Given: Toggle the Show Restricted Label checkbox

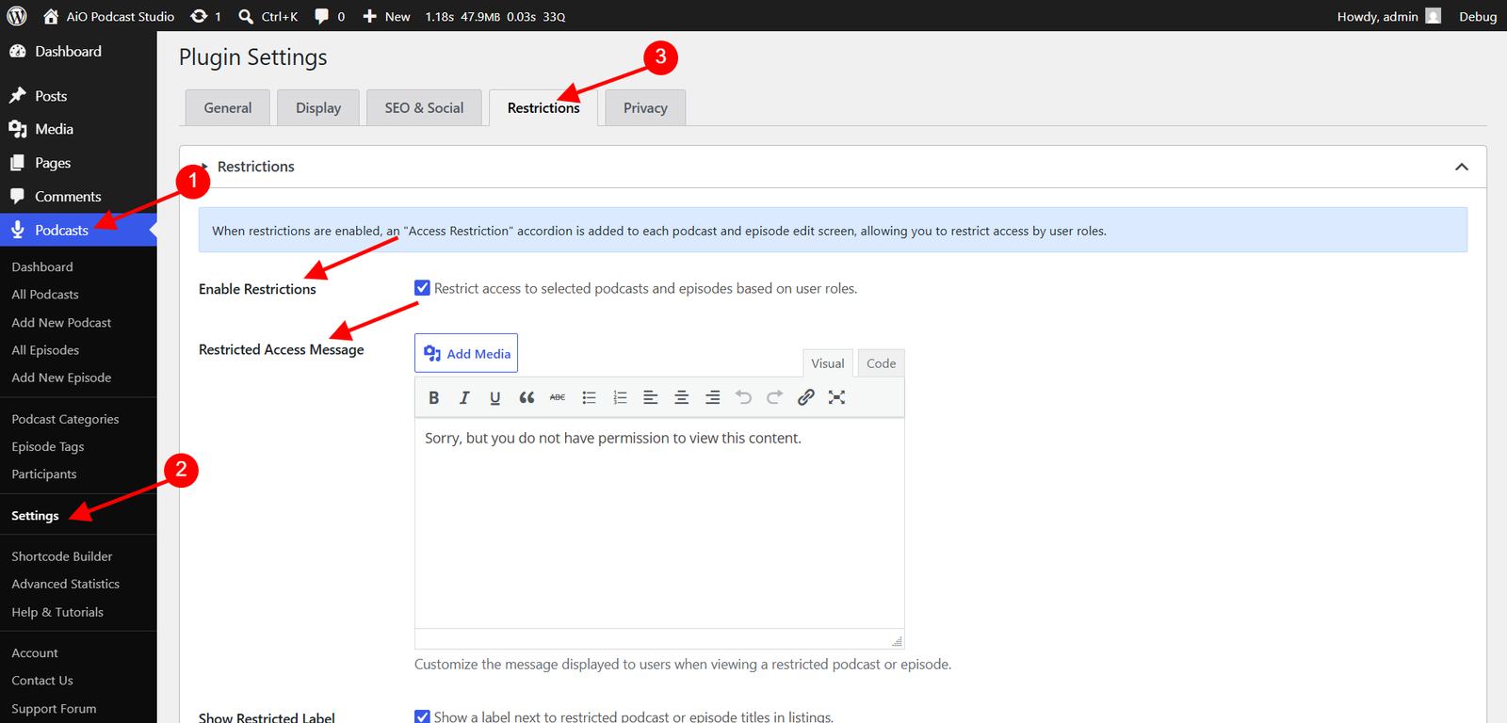Looking at the screenshot, I should click(x=422, y=716).
